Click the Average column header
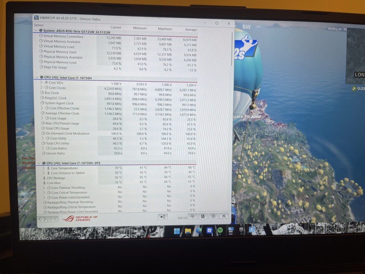Viewport: 365px width, 274px height. (x=191, y=29)
